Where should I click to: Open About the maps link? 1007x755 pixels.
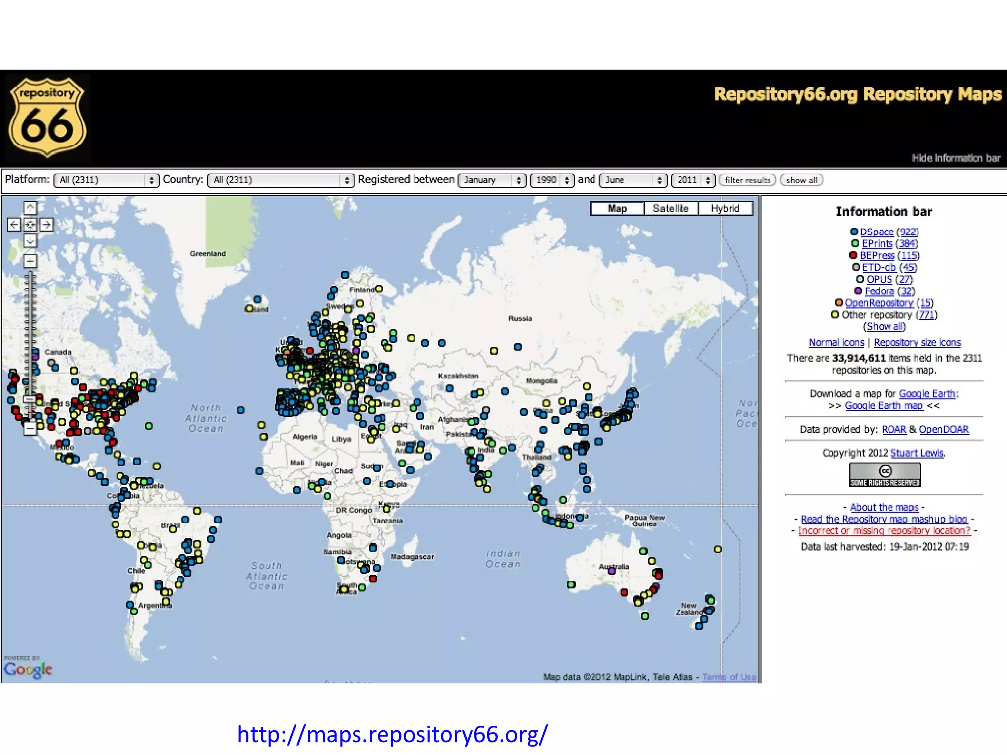(884, 507)
